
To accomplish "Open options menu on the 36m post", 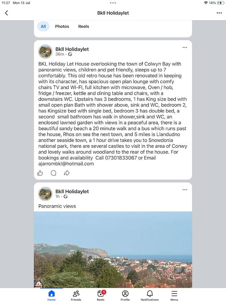I will click(x=185, y=48).
